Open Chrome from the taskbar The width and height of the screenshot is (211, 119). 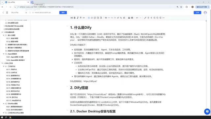(x=10, y=117)
